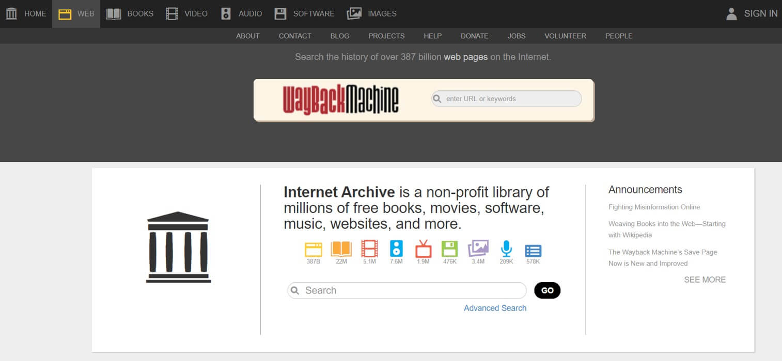Open the IMAGES menu label
This screenshot has height=361, width=782.
[x=382, y=14]
